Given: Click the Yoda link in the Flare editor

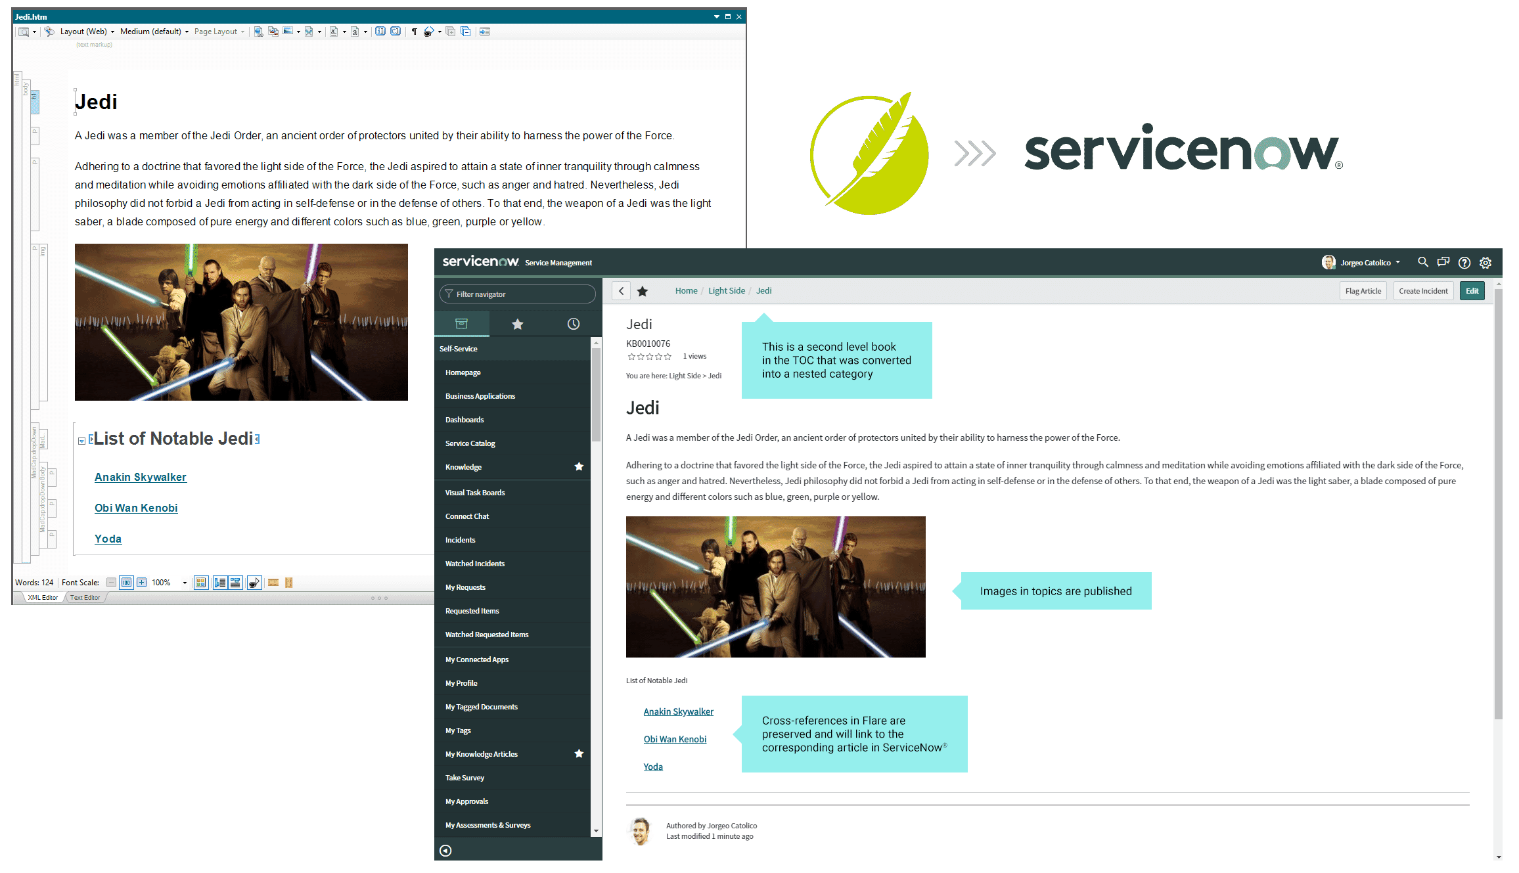Looking at the screenshot, I should pyautogui.click(x=108, y=539).
